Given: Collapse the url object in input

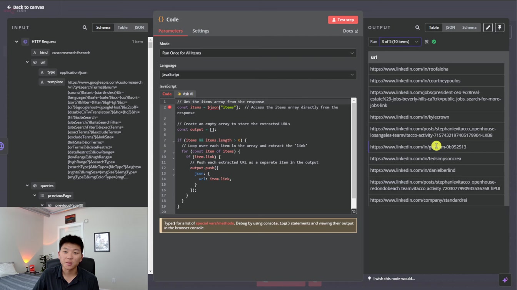Looking at the screenshot, I should click(x=27, y=62).
